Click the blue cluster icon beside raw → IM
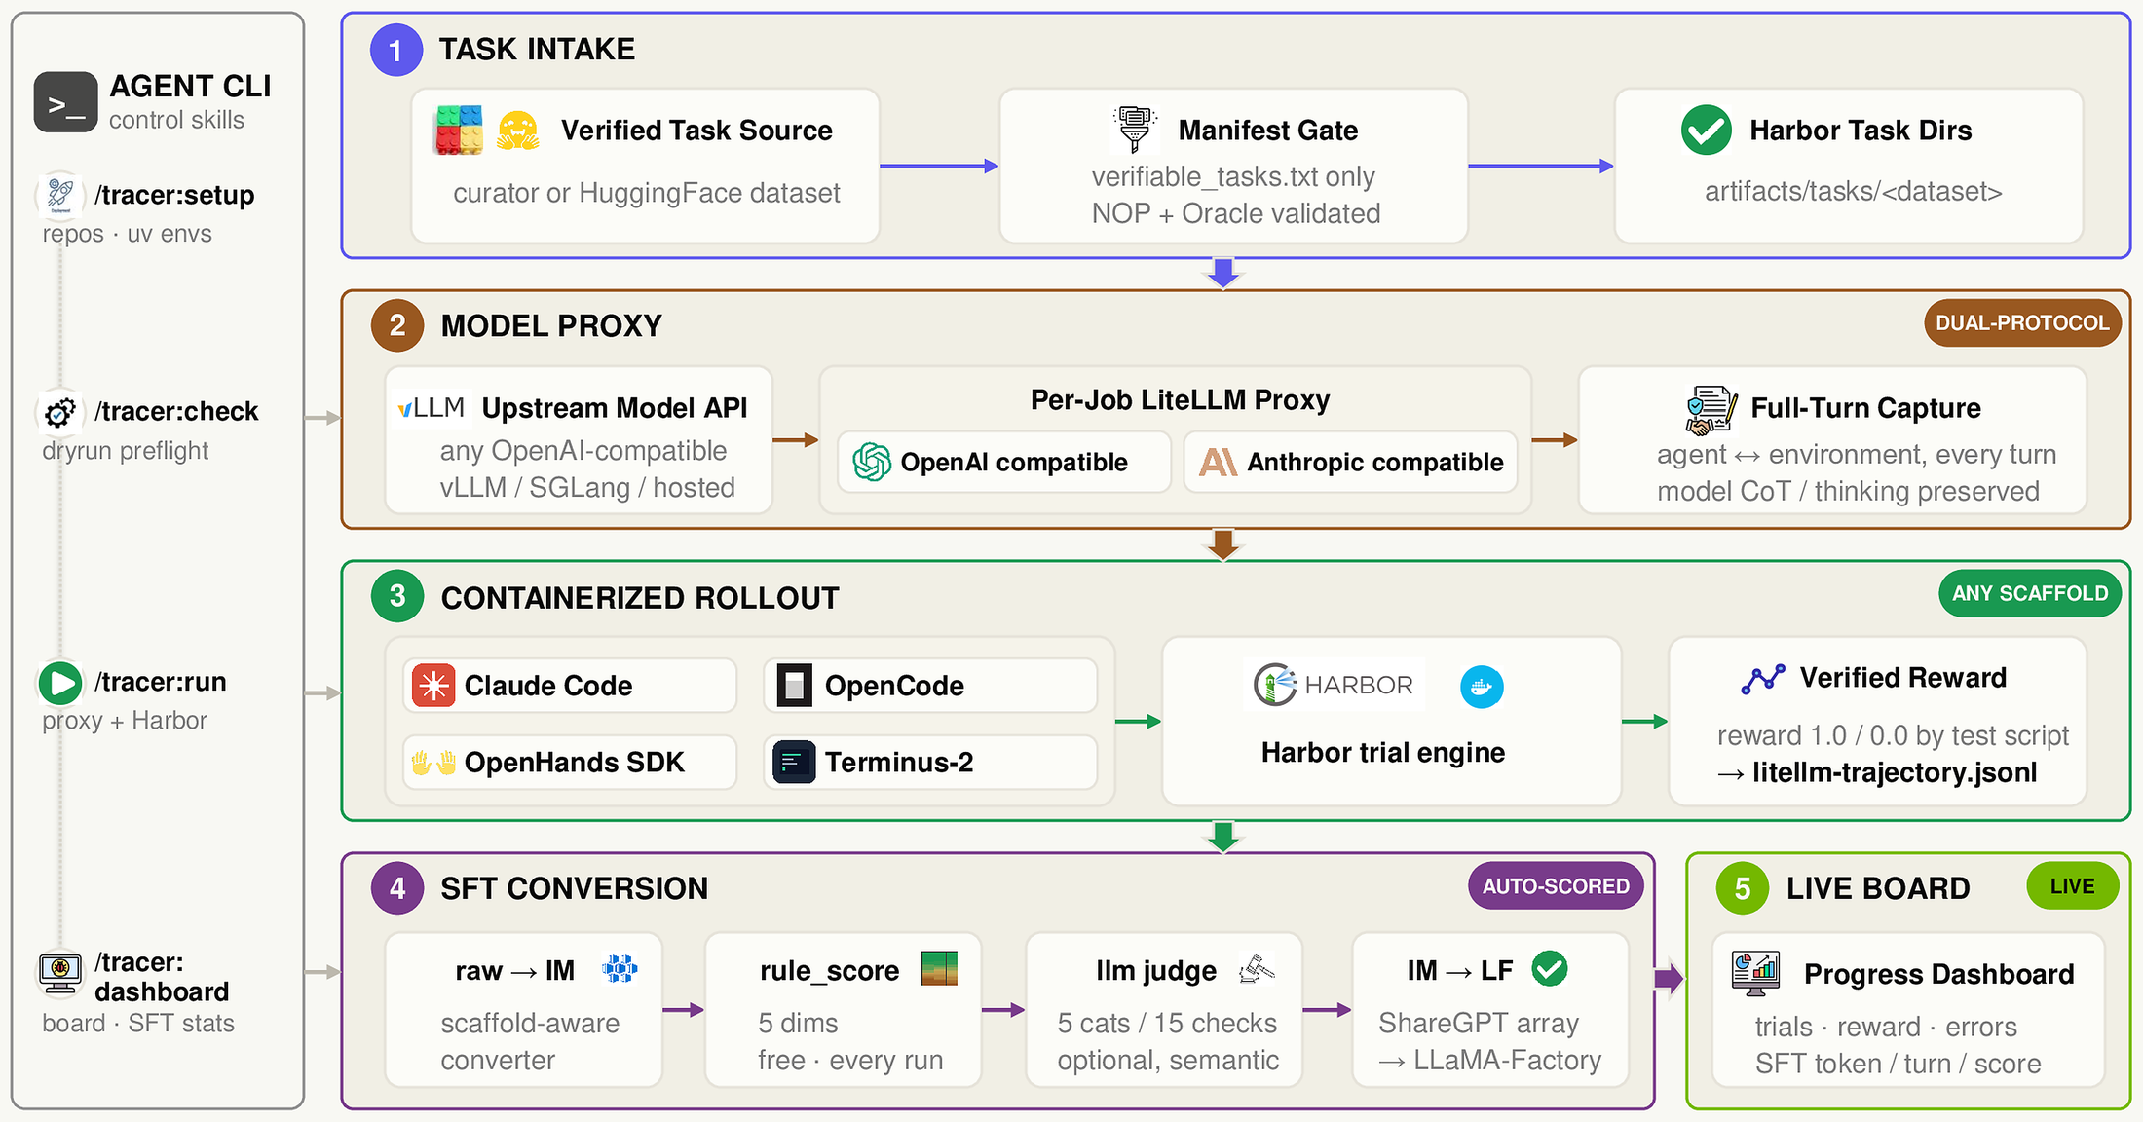This screenshot has width=2143, height=1122. click(620, 969)
